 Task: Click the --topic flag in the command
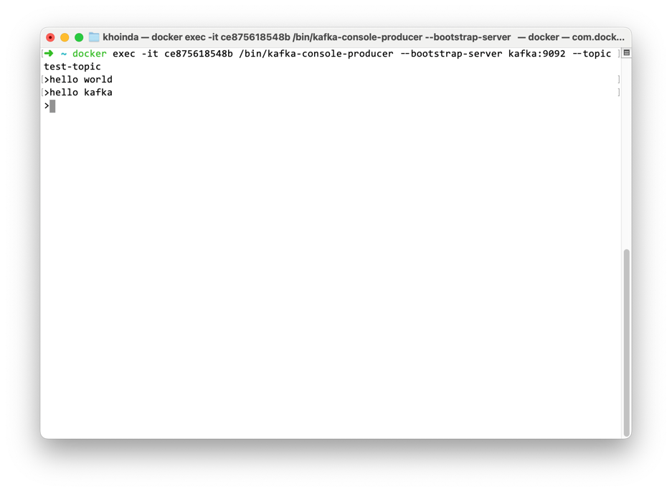(x=592, y=54)
